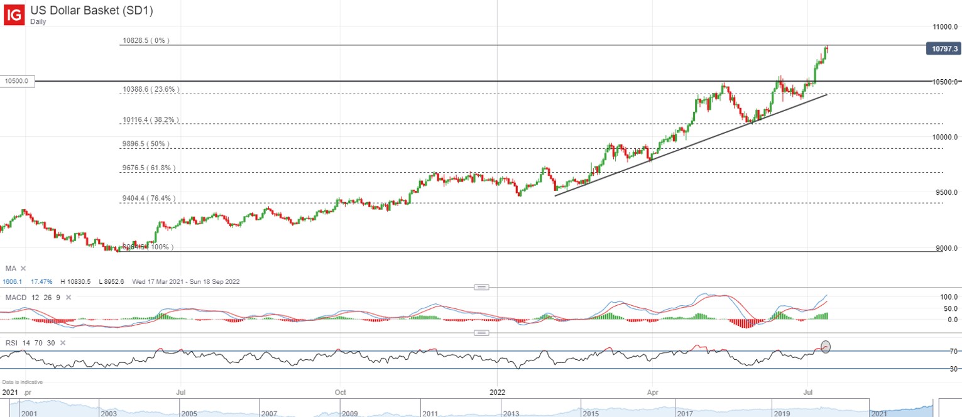Click the Daily timeframe label
The height and width of the screenshot is (417, 962).
click(x=39, y=21)
